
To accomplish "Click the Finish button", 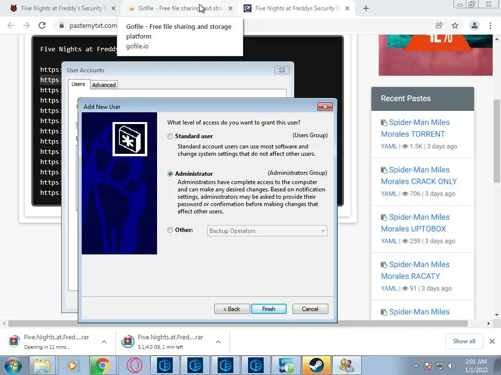I will click(269, 309).
